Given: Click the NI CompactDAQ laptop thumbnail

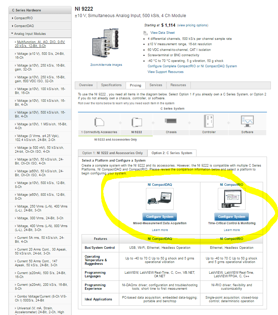Looking at the screenshot, I should pyautogui.click(x=160, y=199).
